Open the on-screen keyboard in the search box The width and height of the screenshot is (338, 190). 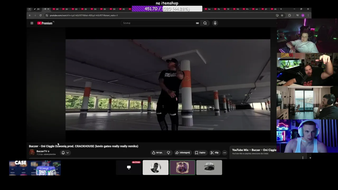(197, 23)
